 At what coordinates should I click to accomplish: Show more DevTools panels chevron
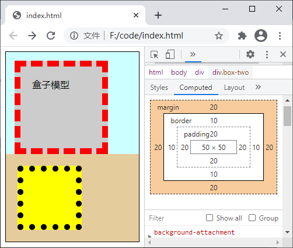point(193,54)
